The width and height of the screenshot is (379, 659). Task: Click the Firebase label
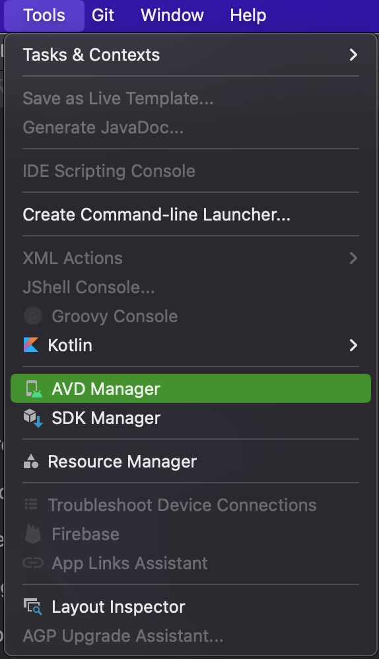coord(85,534)
